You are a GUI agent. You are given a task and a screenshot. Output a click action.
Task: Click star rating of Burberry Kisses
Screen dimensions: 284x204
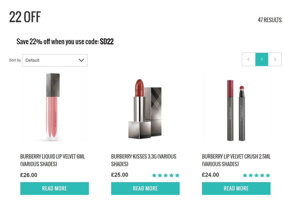point(166,175)
